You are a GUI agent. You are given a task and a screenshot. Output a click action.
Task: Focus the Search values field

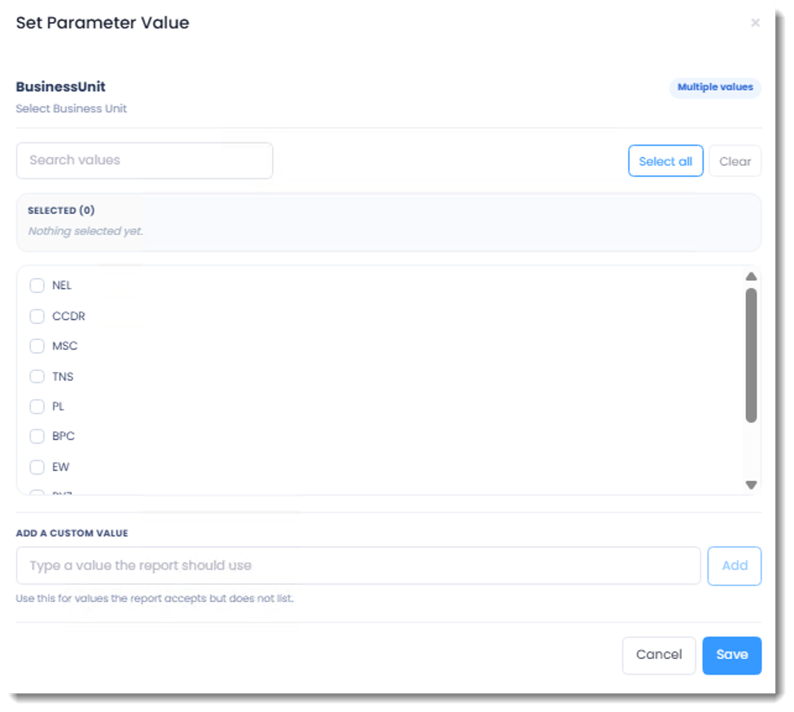[x=144, y=160]
